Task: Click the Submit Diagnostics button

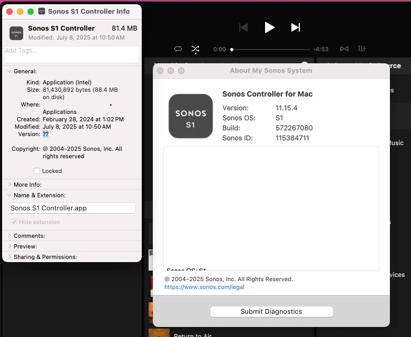Action: click(271, 312)
